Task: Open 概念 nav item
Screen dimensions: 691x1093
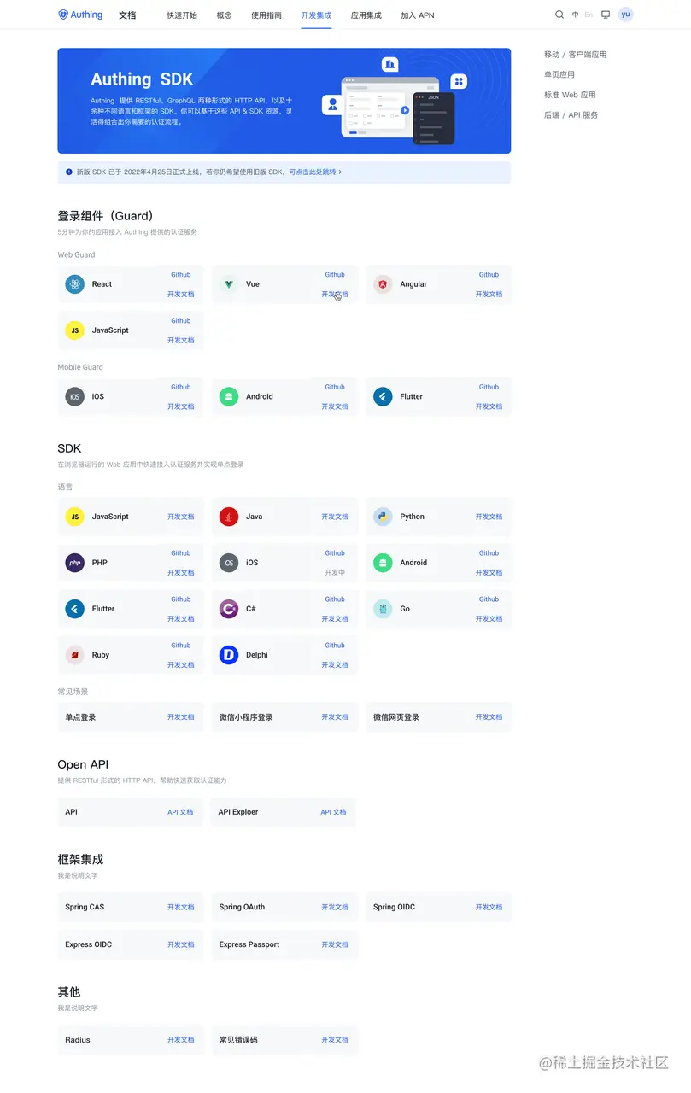Action: pyautogui.click(x=225, y=15)
